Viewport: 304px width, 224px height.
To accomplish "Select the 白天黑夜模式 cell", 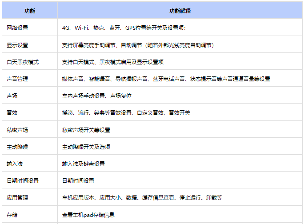I will click(x=23, y=62).
